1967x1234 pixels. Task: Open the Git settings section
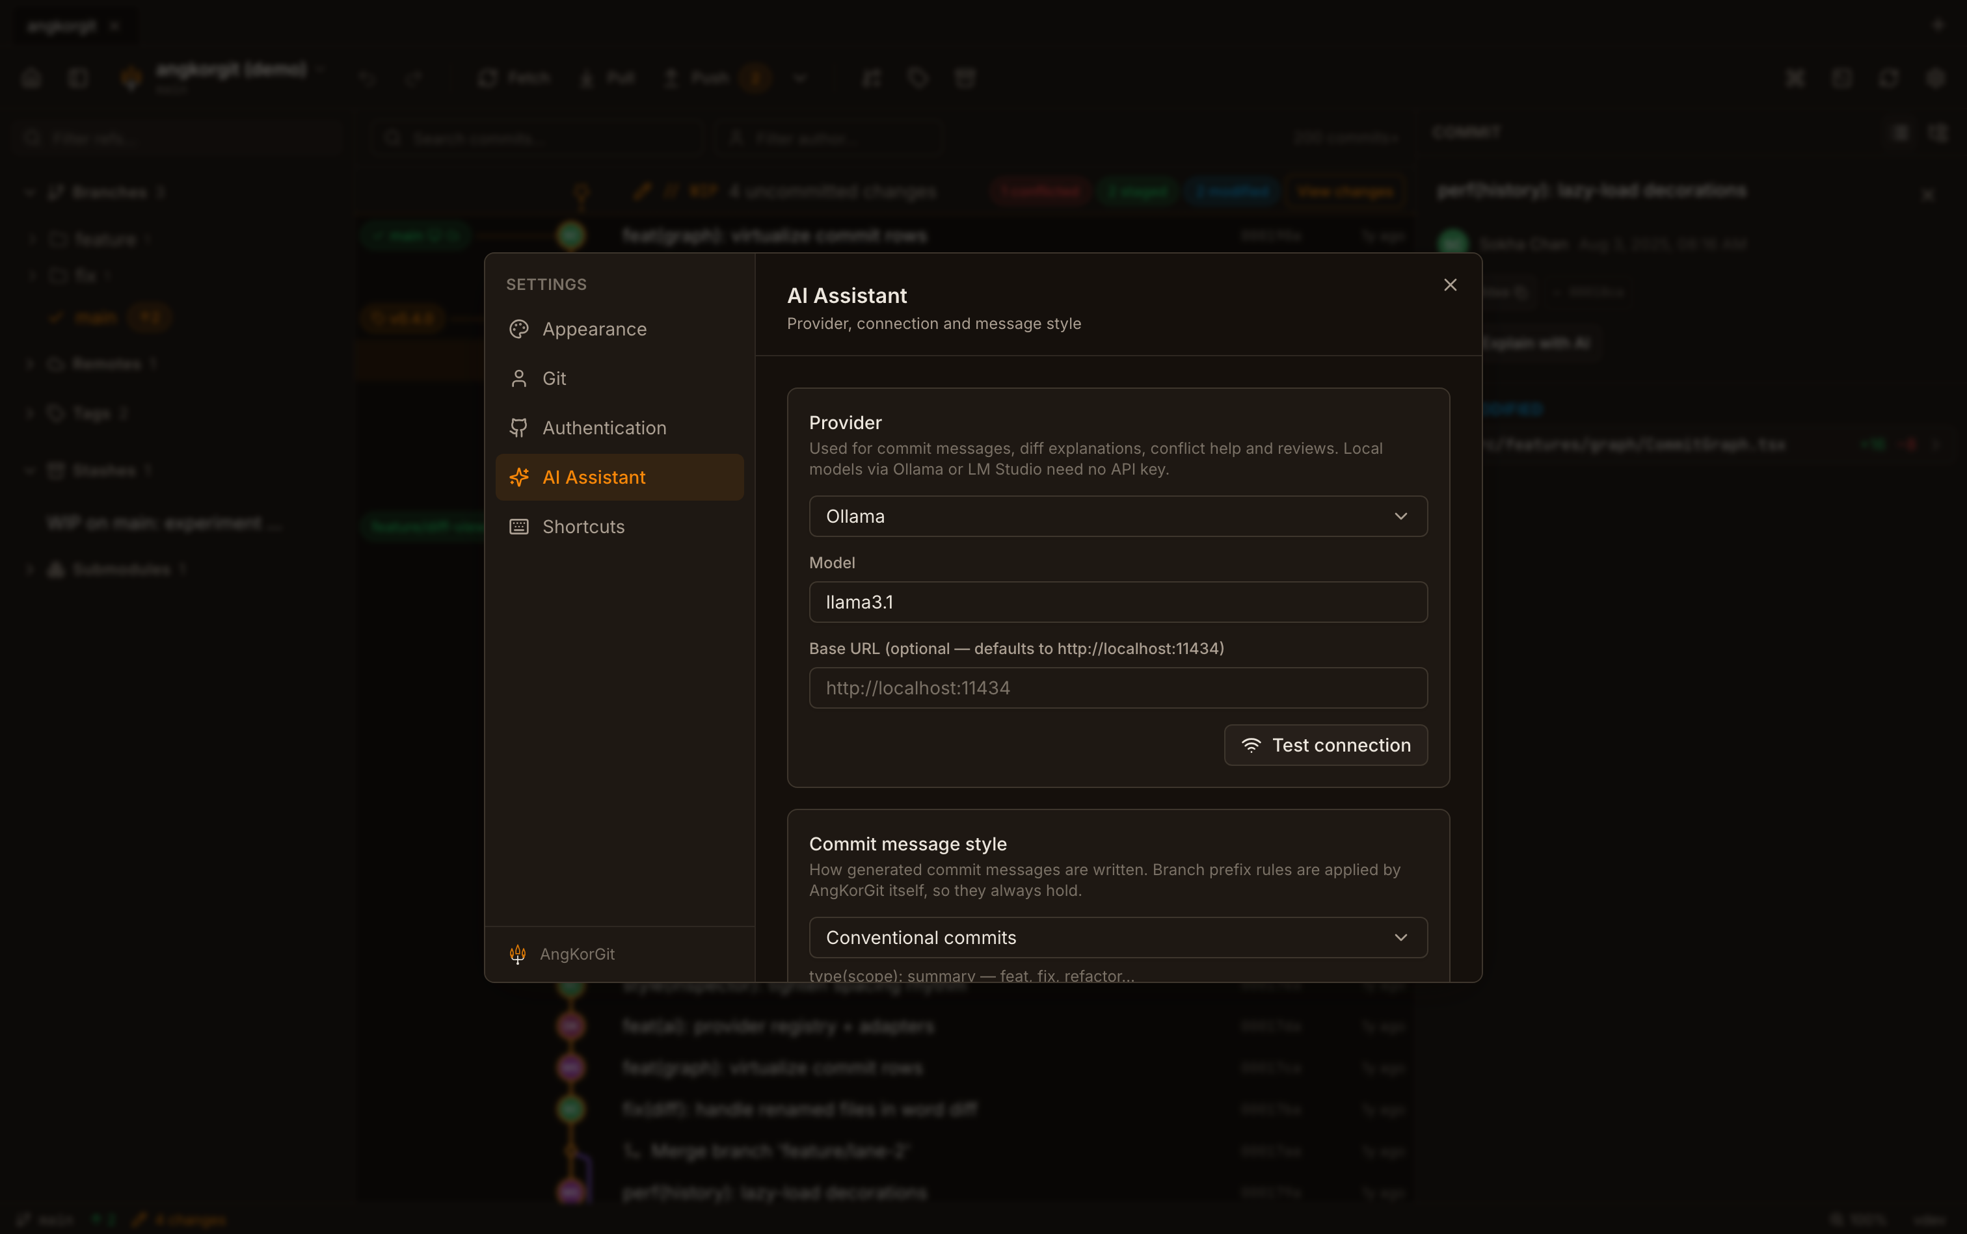tap(619, 378)
